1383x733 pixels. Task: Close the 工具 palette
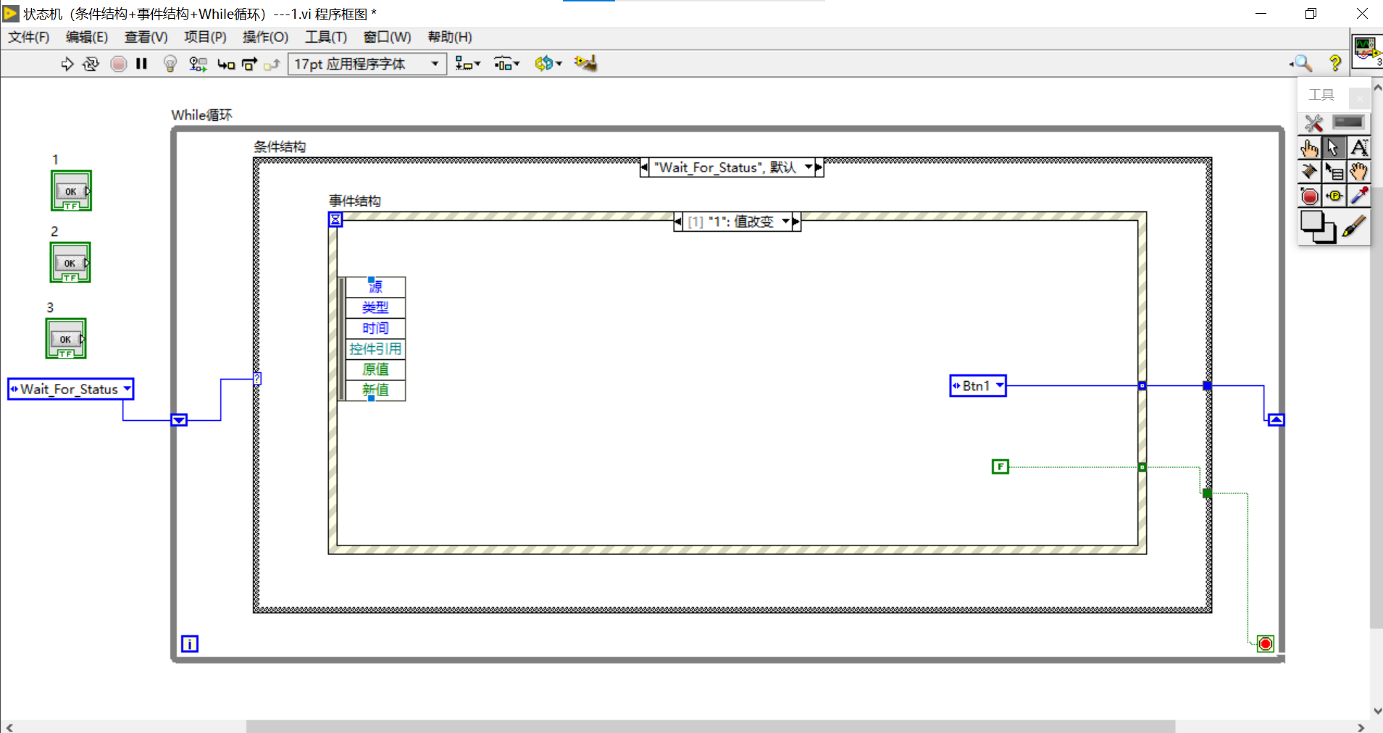[x=1360, y=98]
